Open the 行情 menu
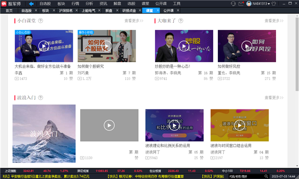The height and width of the screenshot is (179, 299). pyautogui.click(x=75, y=3)
